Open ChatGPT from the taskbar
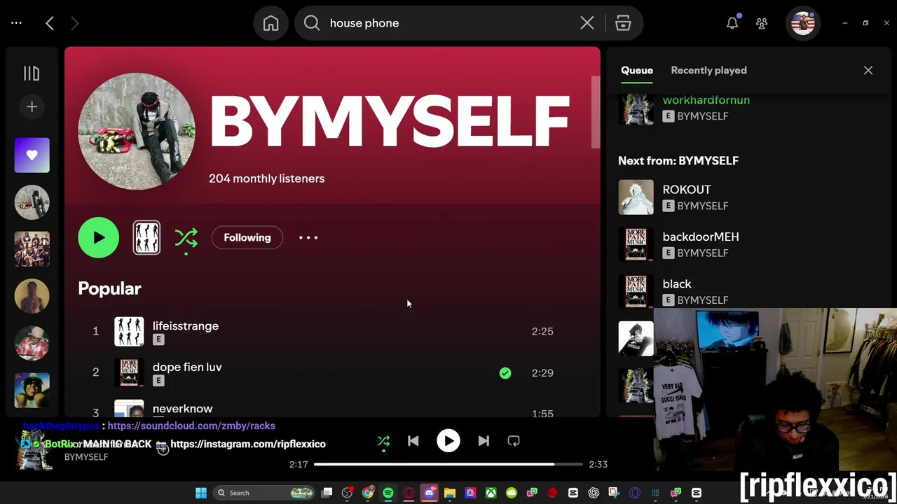This screenshot has width=897, height=504. pos(594,493)
